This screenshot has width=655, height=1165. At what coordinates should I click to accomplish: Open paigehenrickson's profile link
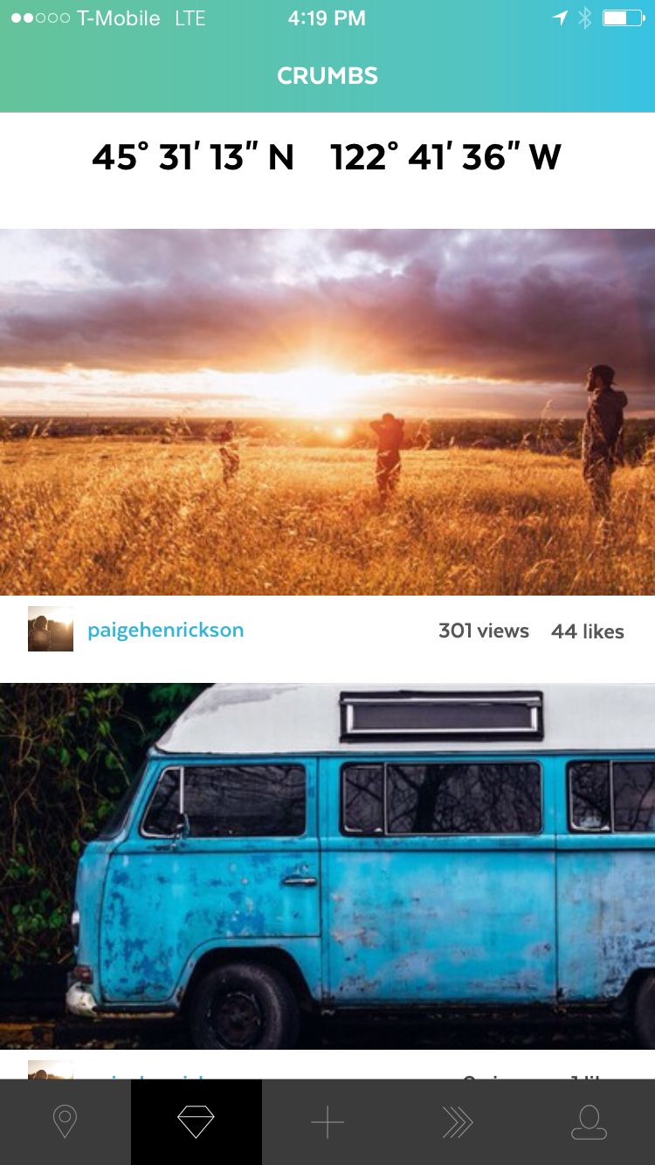click(x=165, y=631)
